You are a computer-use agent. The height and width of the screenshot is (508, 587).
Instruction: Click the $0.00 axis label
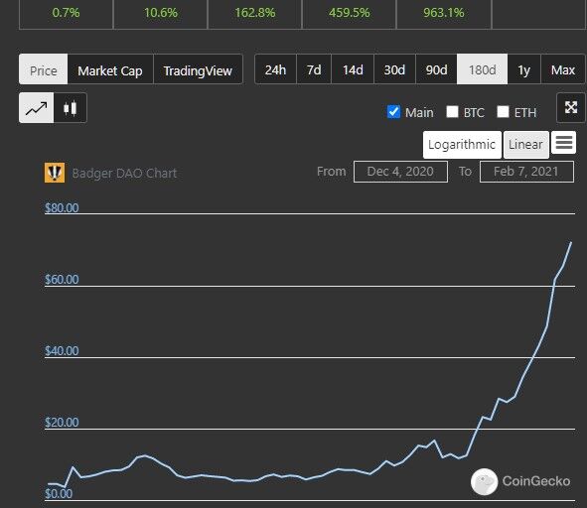tap(59, 494)
